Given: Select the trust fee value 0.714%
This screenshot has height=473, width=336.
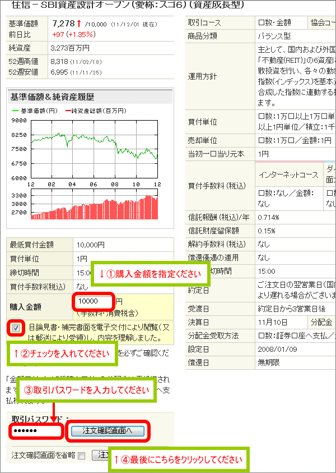Looking at the screenshot, I should pos(269,218).
